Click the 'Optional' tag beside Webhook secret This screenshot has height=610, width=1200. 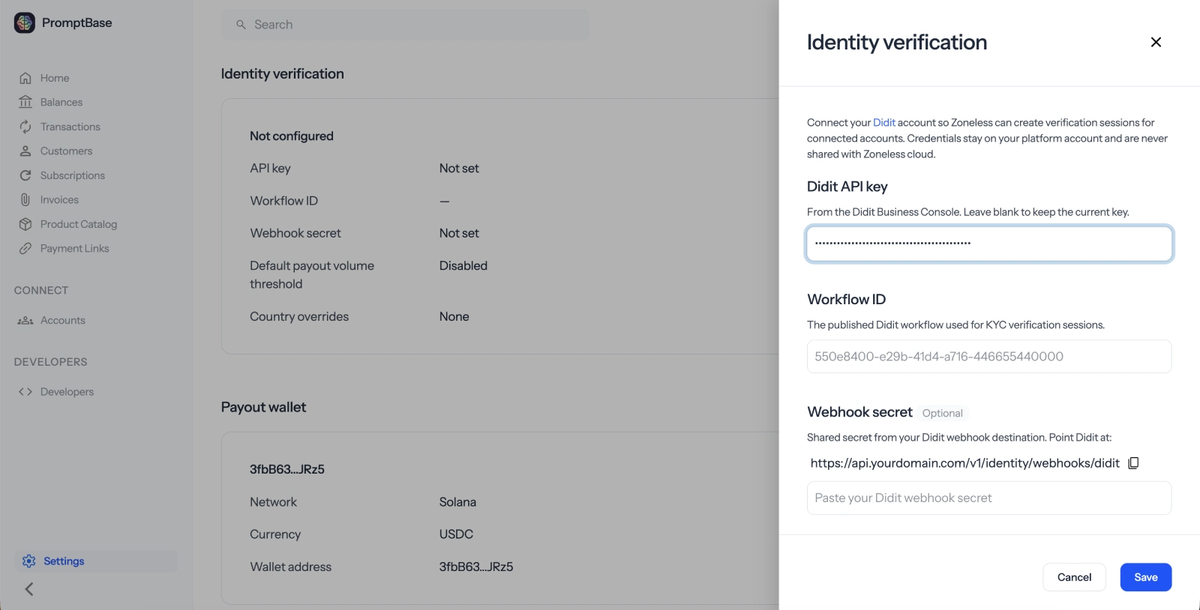[942, 413]
